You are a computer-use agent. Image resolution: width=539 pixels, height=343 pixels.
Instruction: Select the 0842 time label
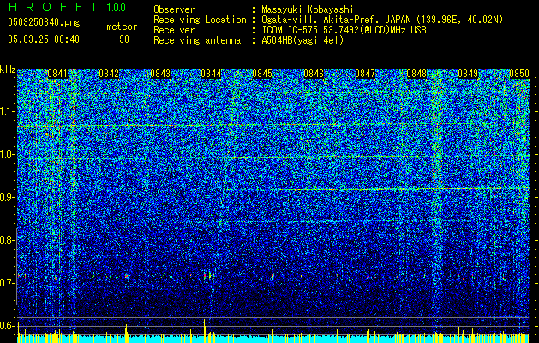[x=109, y=74]
